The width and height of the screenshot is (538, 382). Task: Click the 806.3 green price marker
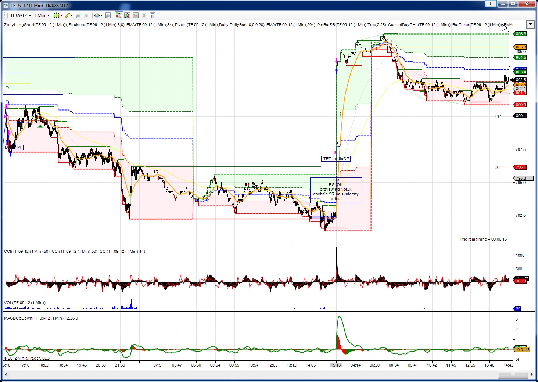520,34
